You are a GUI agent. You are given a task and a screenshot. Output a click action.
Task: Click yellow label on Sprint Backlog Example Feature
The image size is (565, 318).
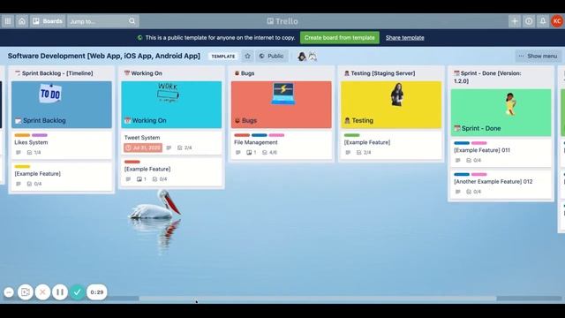22,167
